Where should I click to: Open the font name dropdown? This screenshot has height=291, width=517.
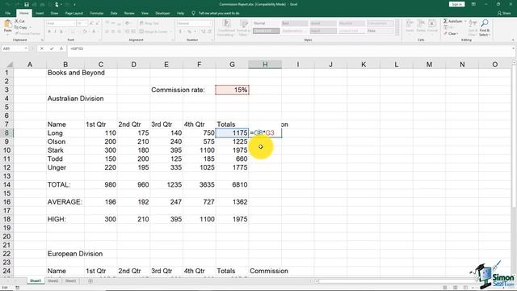tap(74, 23)
